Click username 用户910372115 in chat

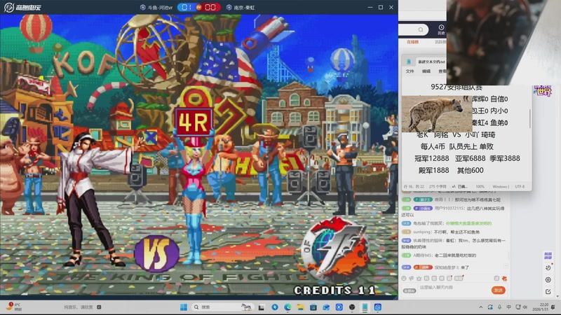(450, 208)
